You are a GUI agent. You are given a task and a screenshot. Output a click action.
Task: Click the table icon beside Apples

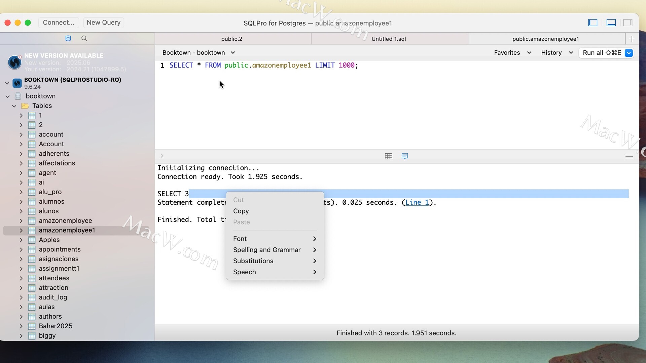pyautogui.click(x=32, y=240)
